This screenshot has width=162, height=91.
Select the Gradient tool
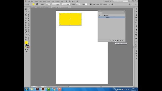[29, 30]
